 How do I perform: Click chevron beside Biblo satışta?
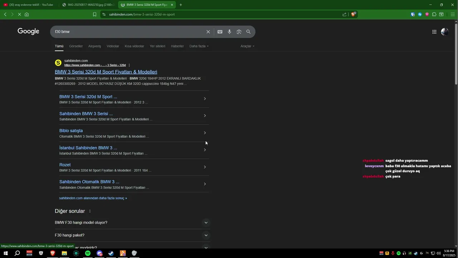(205, 133)
